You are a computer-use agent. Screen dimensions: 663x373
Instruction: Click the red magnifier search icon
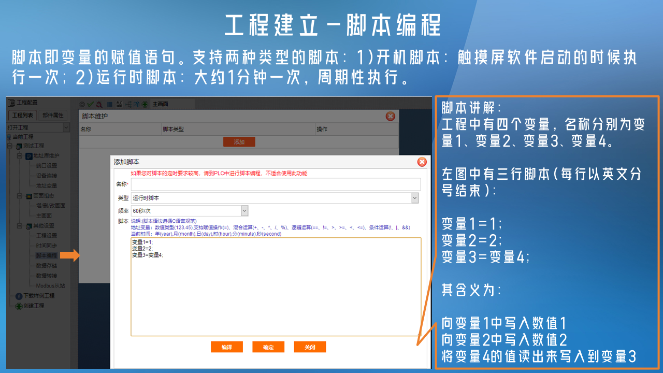[99, 104]
